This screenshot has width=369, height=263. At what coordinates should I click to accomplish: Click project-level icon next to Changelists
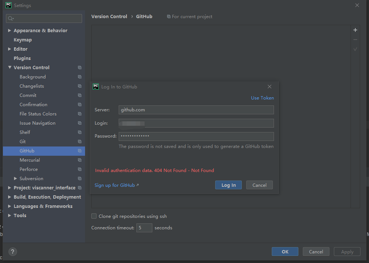pyautogui.click(x=79, y=86)
